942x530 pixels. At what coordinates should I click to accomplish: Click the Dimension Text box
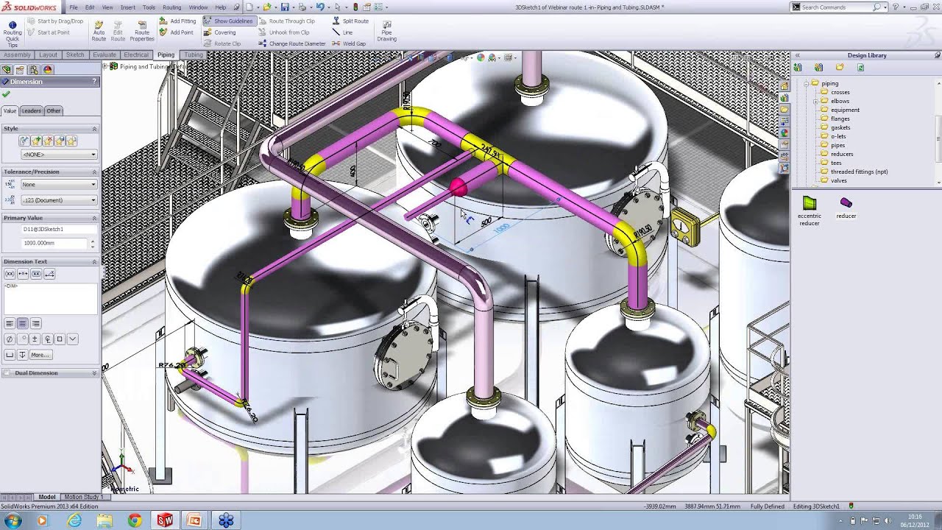coord(50,298)
